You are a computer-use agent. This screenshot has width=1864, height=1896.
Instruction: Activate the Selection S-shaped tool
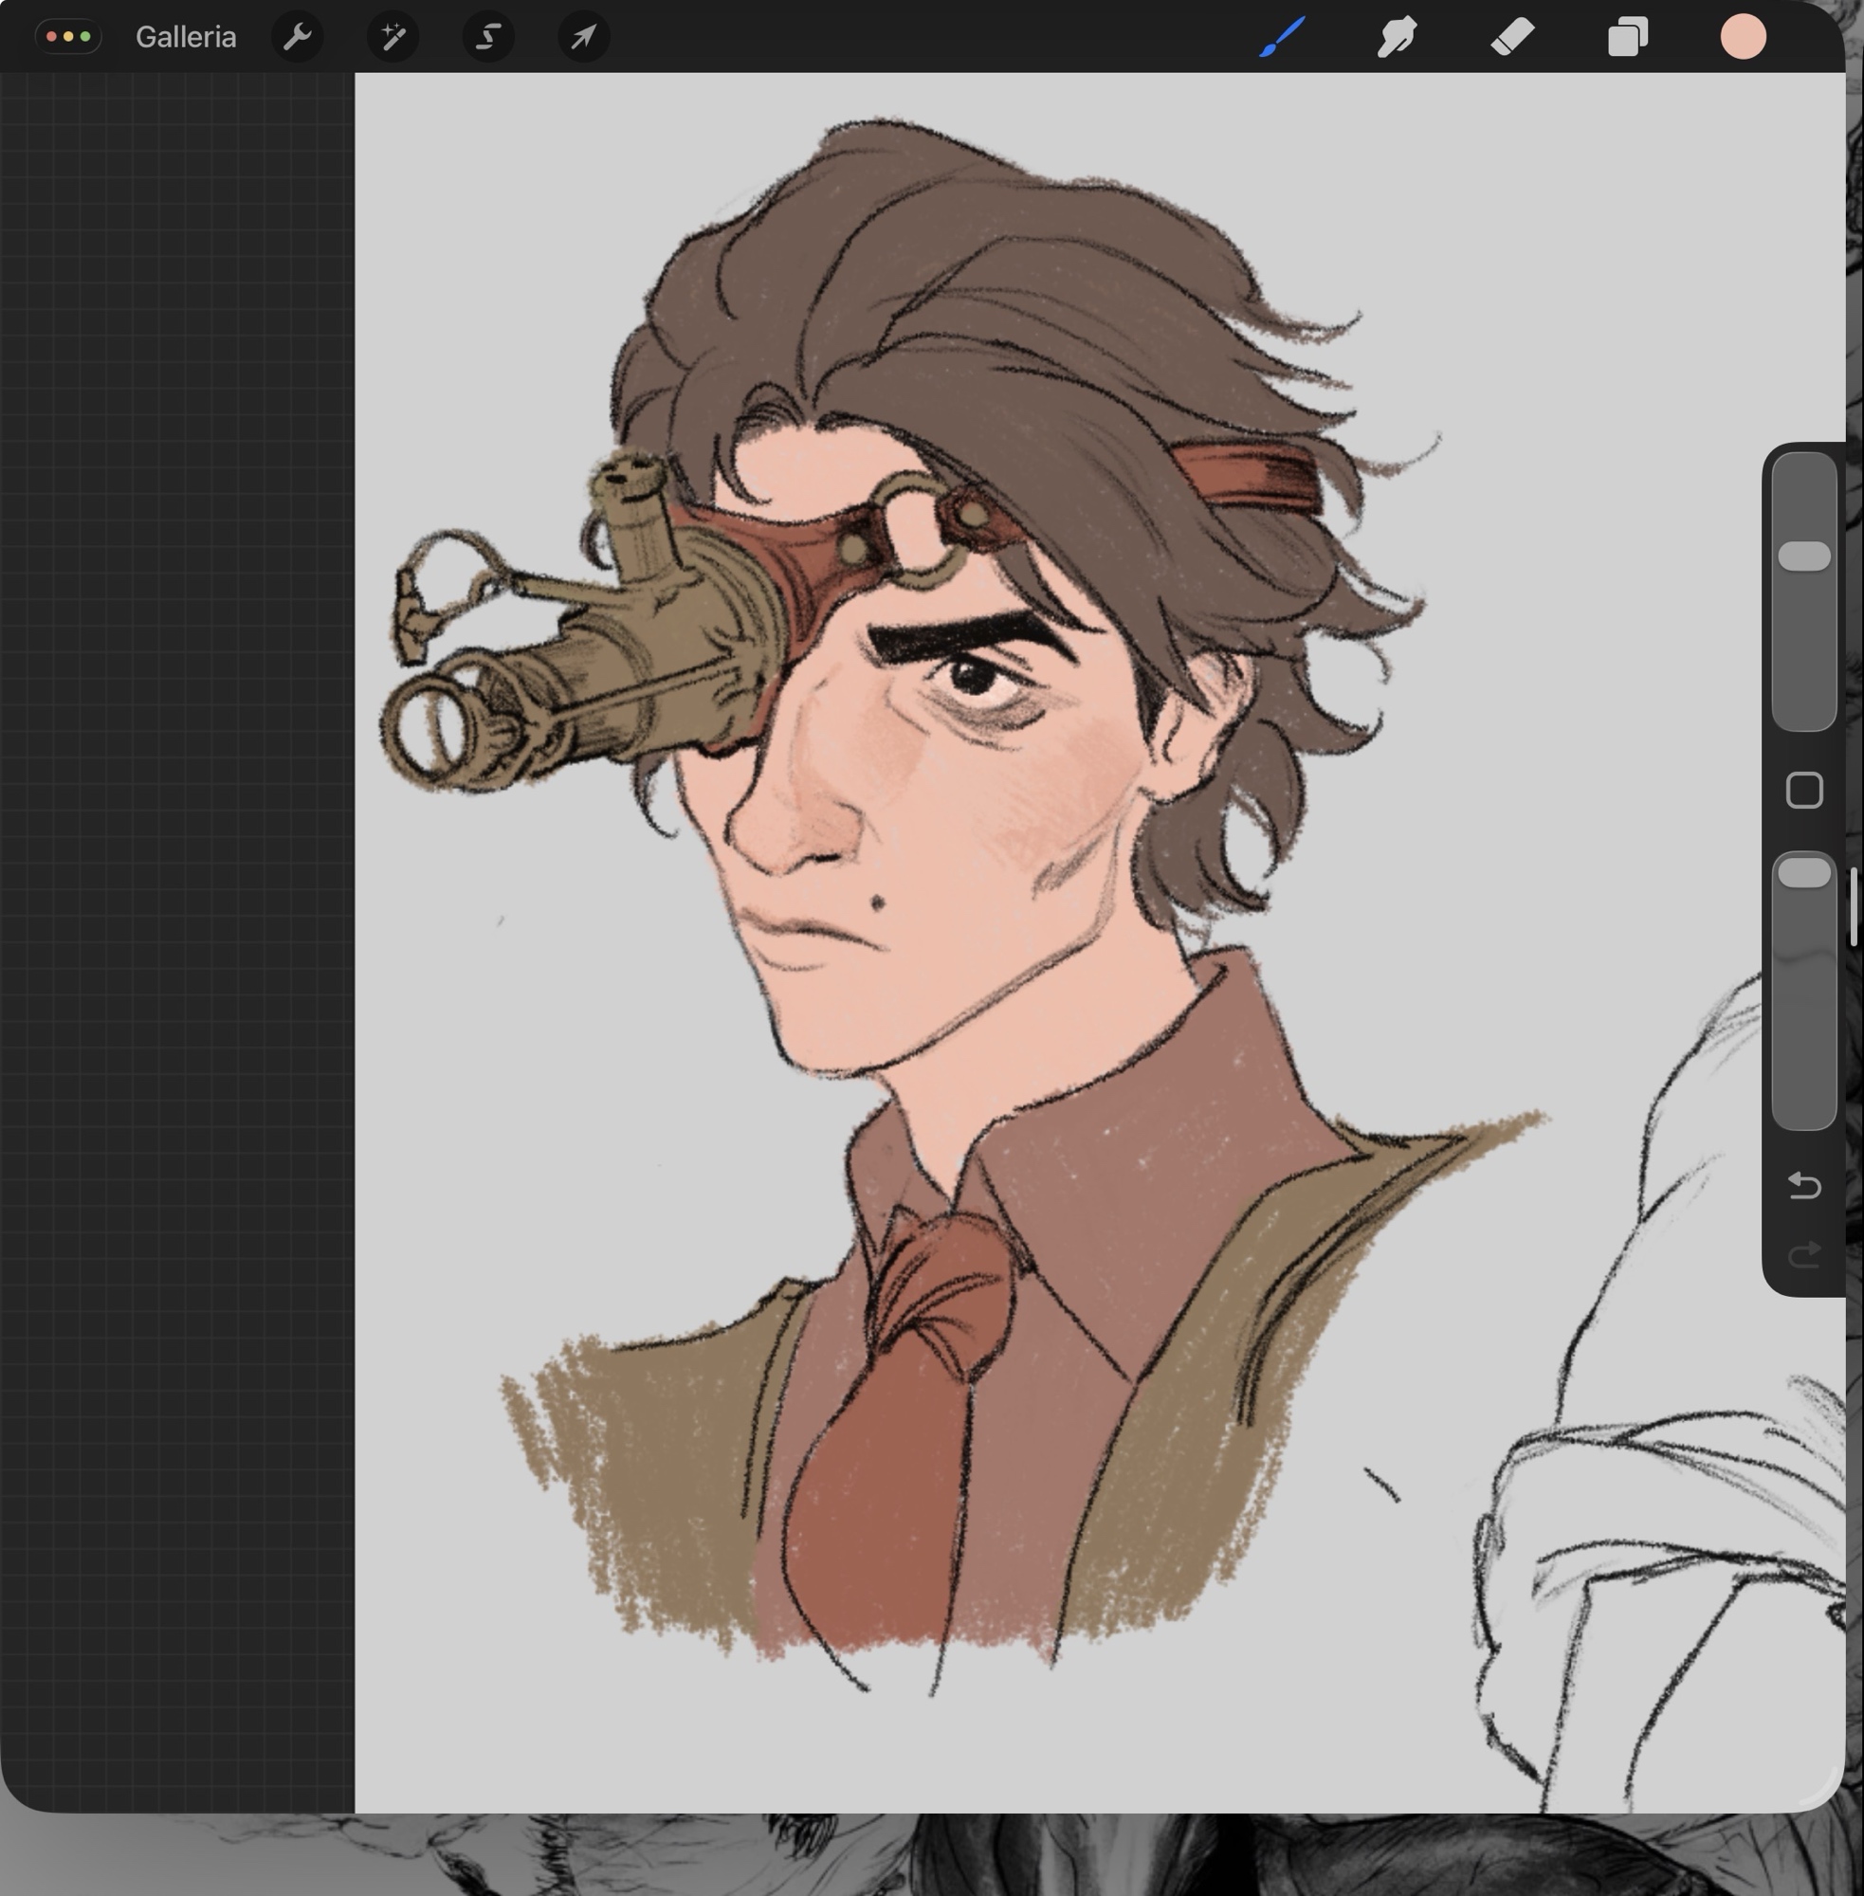pyautogui.click(x=487, y=37)
